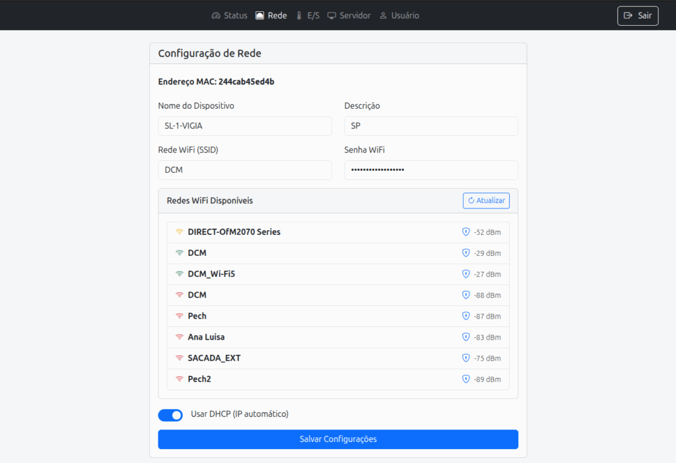Click the red WiFi icon beside Ana Luisa
The height and width of the screenshot is (463, 676).
pos(179,337)
